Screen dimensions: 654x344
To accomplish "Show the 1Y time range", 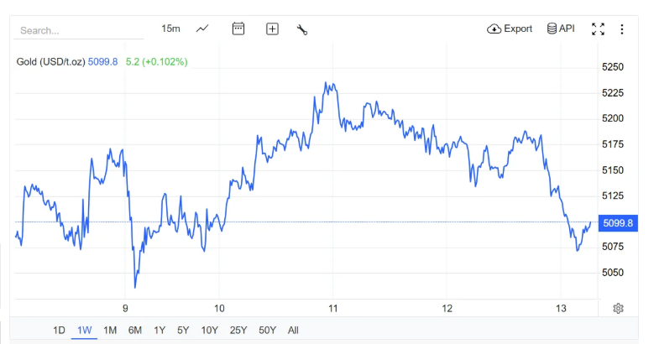I will coord(160,330).
